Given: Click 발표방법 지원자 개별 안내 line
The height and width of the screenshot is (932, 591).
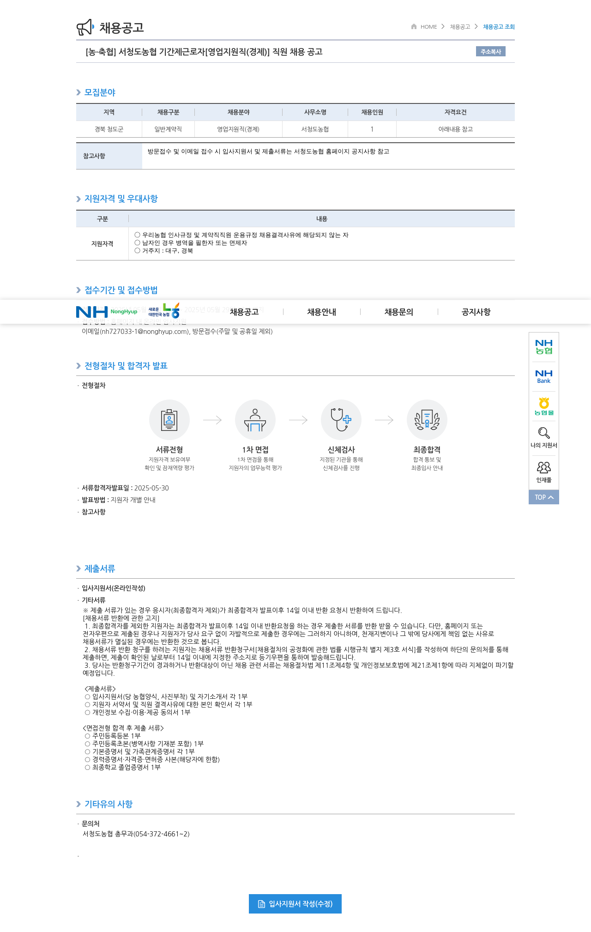Looking at the screenshot, I should point(119,500).
